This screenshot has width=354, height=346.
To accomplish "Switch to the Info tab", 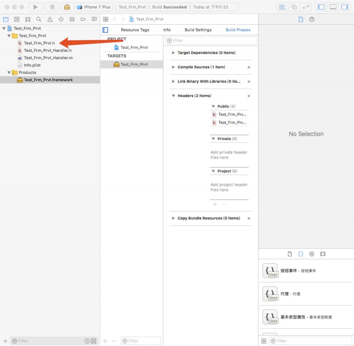I will click(167, 30).
